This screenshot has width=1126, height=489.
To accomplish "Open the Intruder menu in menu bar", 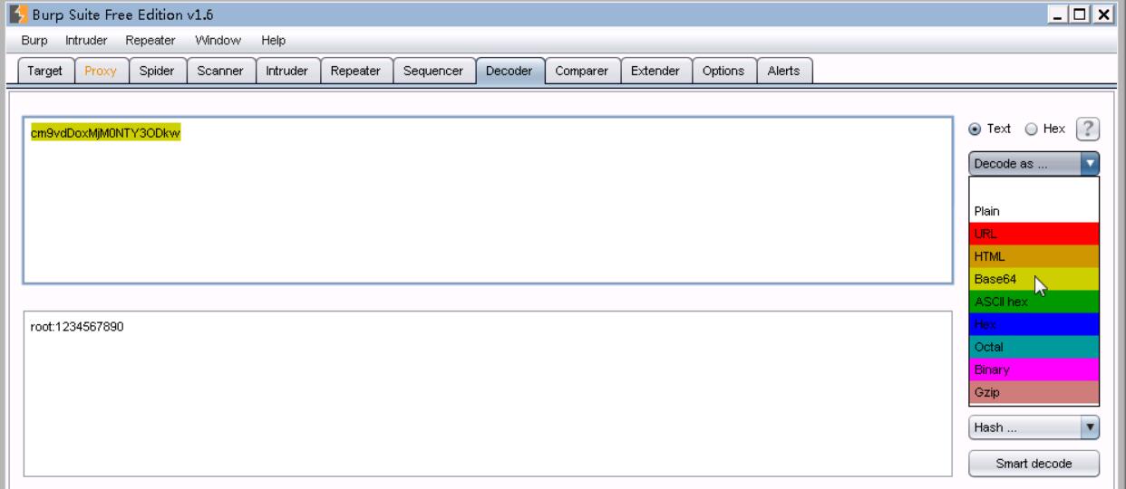I will click(87, 41).
